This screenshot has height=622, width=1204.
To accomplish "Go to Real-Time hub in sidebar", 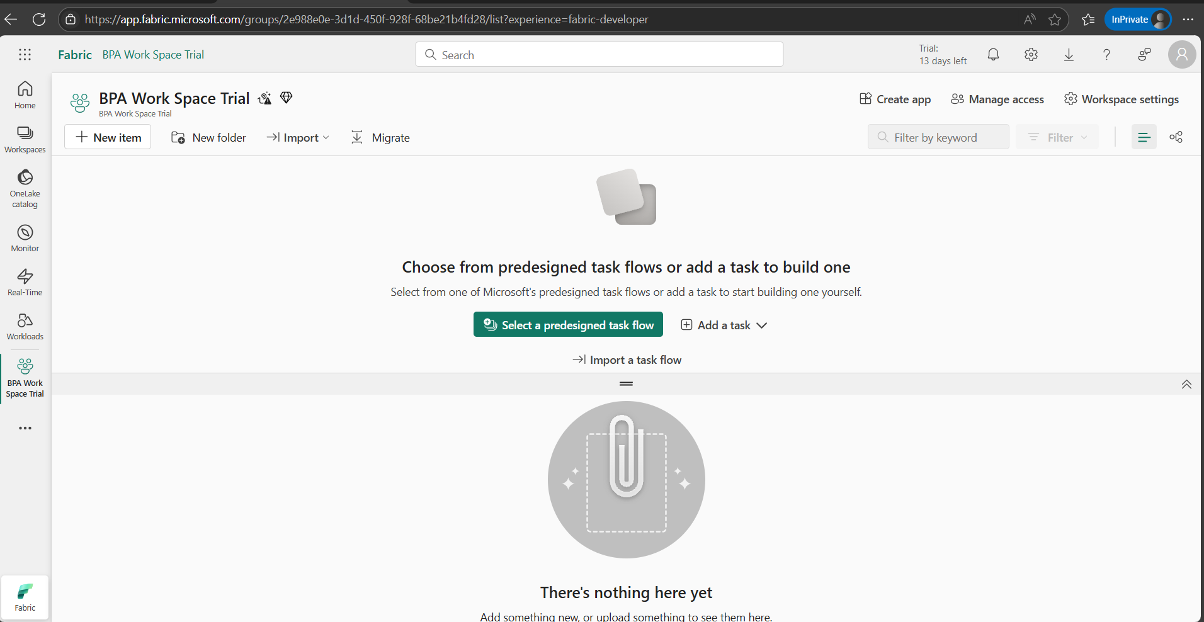I will click(x=25, y=283).
